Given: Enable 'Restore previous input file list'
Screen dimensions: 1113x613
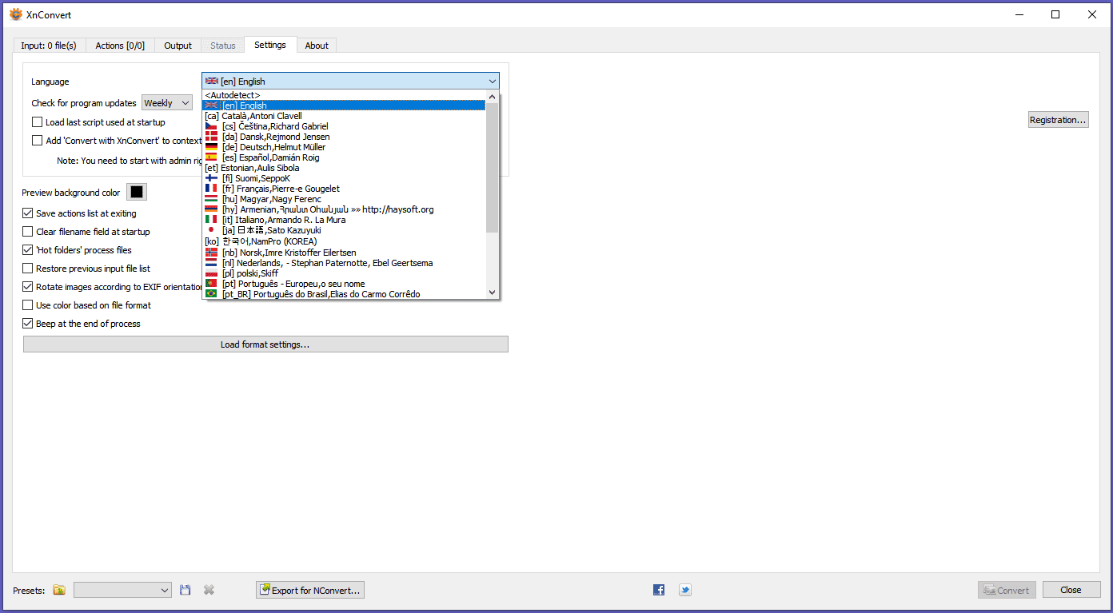Looking at the screenshot, I should (28, 269).
